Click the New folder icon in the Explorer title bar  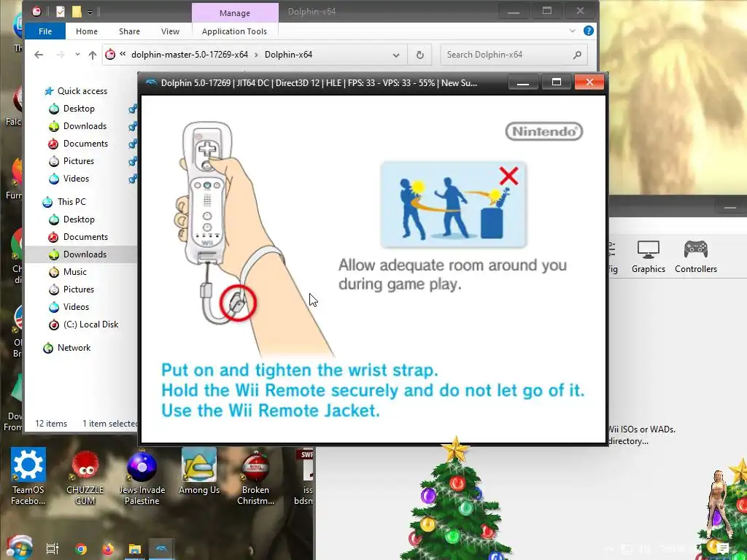tap(76, 12)
